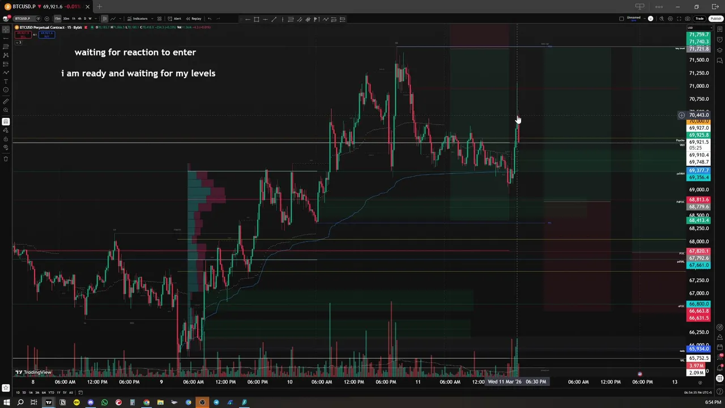Pick the vertical line favorite tool
Screen dimensions: 725x408
pyautogui.click(x=282, y=19)
